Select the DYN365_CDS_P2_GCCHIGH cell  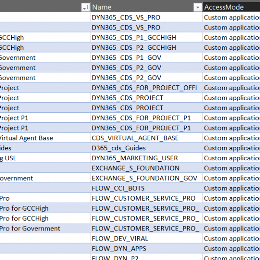click(x=146, y=48)
